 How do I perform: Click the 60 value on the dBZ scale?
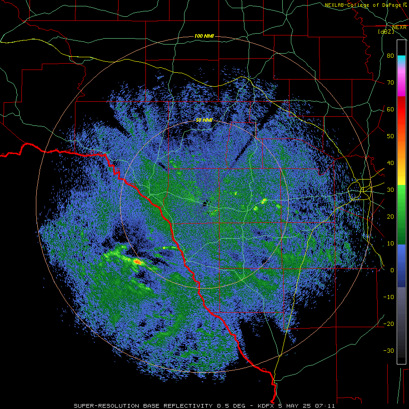click(390, 109)
